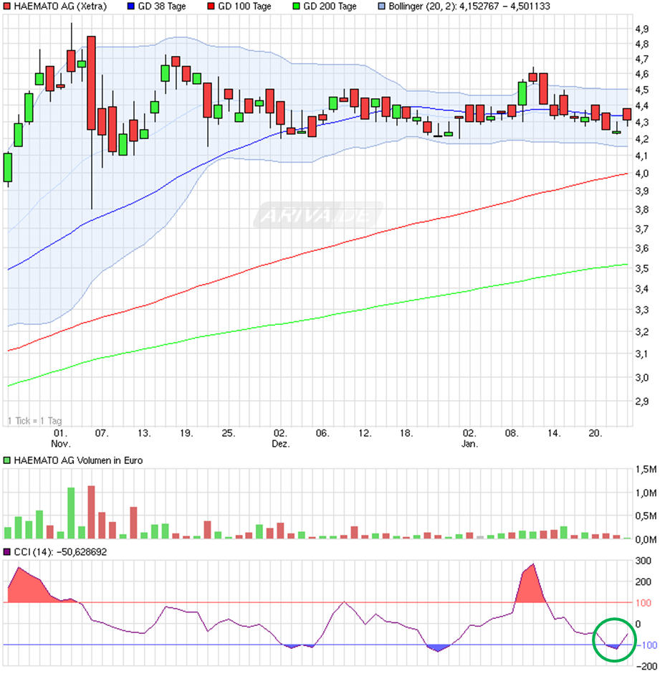Click the 1,0M volume axis label

[x=646, y=493]
